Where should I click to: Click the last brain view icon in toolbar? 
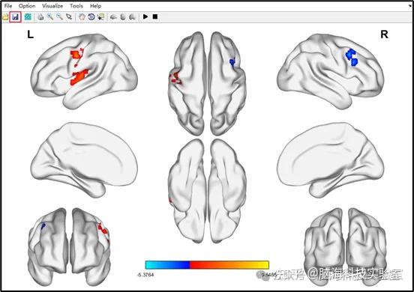point(132,17)
